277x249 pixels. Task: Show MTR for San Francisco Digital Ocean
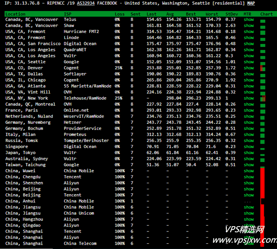click(249, 44)
